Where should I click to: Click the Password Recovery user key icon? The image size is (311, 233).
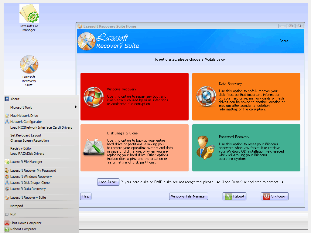coord(205,147)
